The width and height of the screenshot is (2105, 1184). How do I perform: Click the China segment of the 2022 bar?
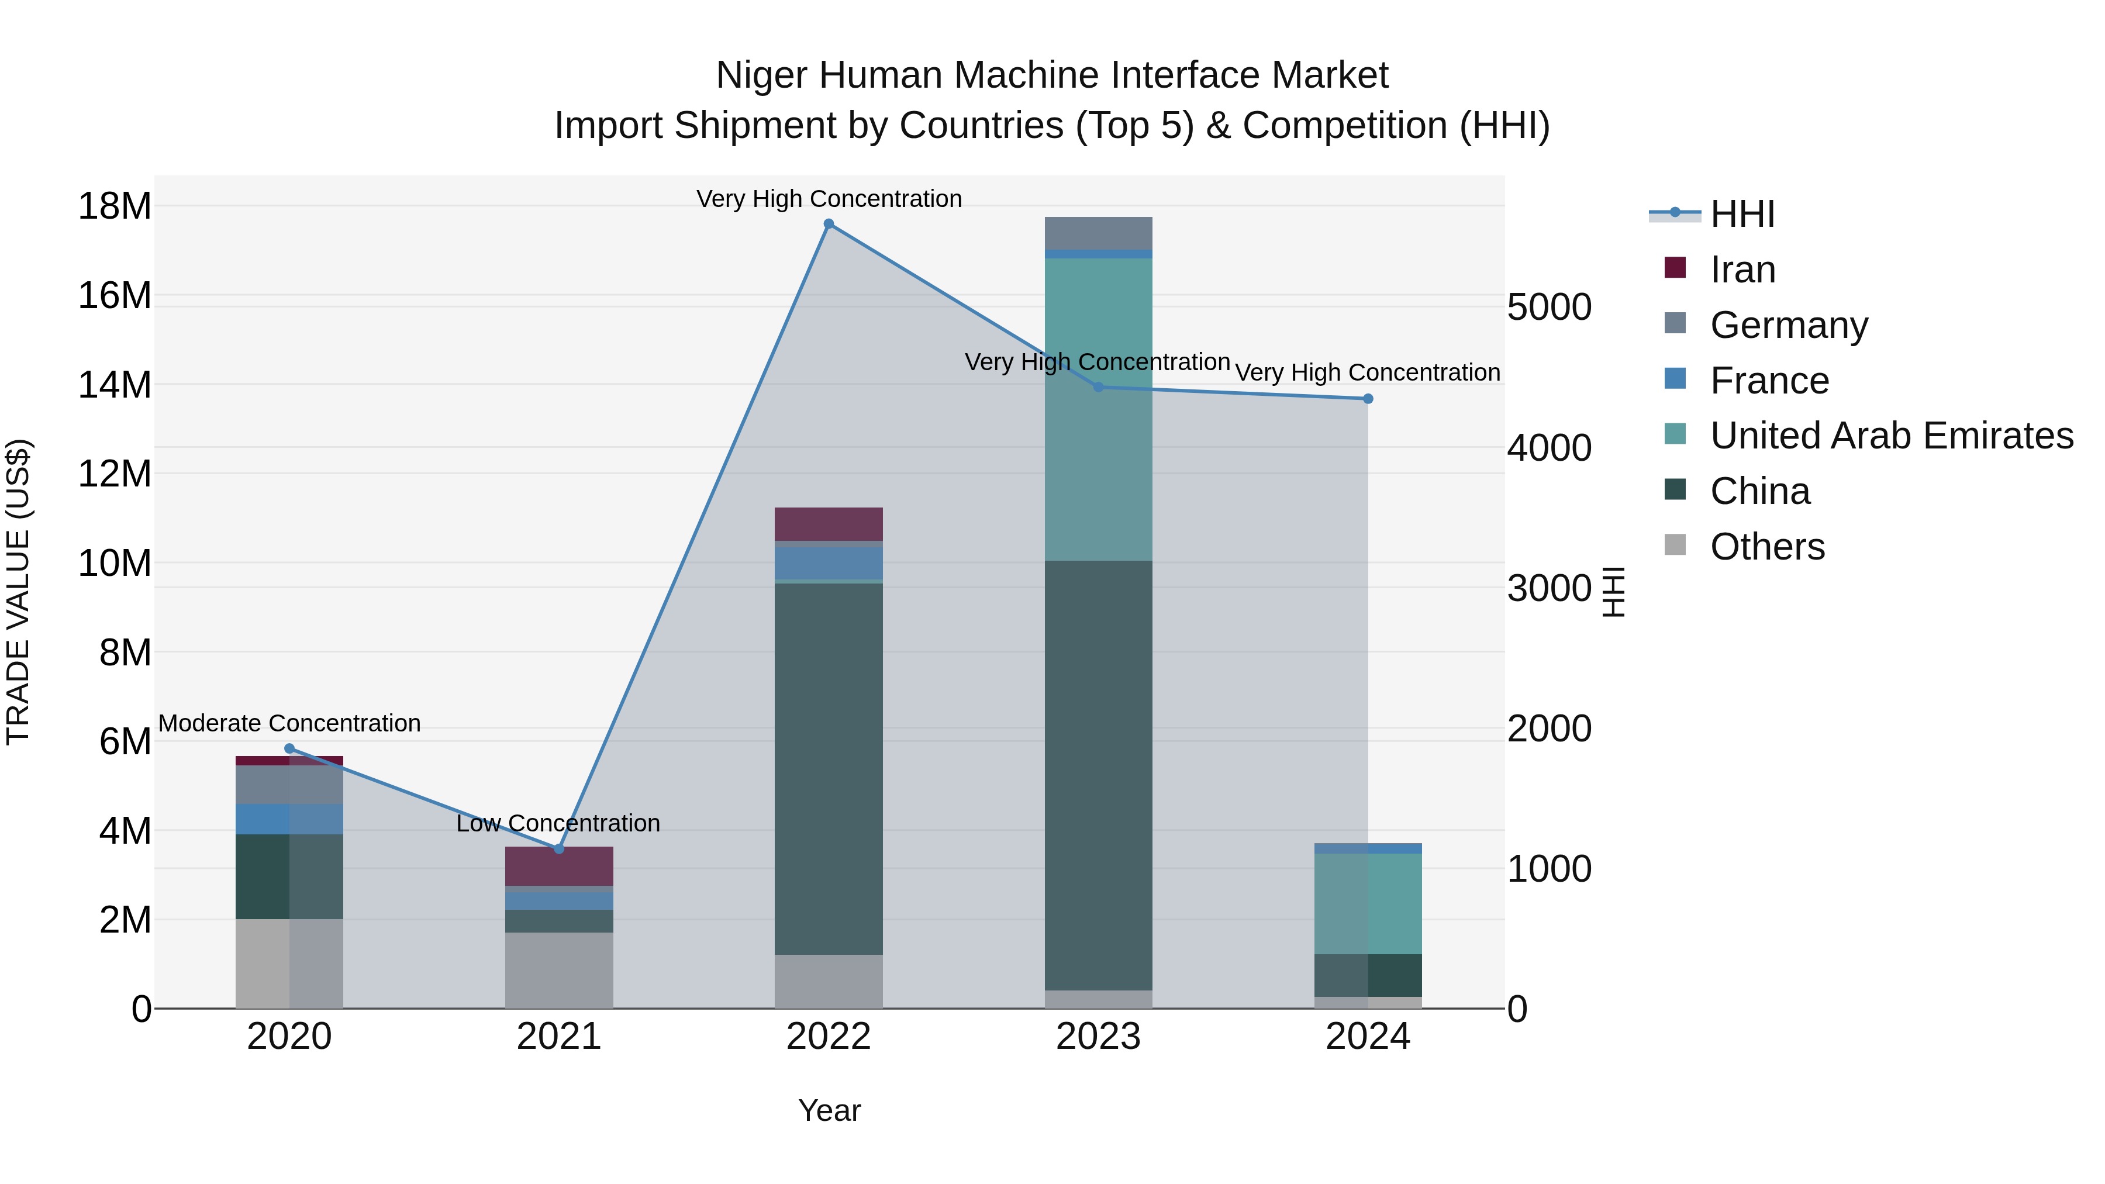click(829, 769)
